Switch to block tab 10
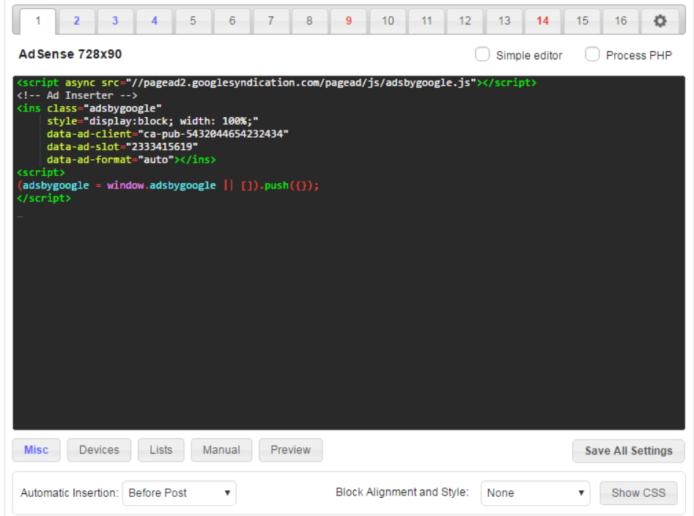Image resolution: width=694 pixels, height=516 pixels. coord(388,21)
